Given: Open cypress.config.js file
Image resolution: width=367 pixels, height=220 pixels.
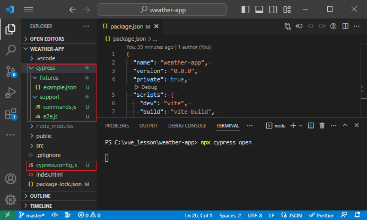Looking at the screenshot, I should click(x=59, y=165).
